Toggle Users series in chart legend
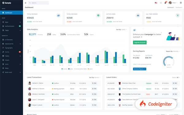The height and width of the screenshot is (115, 184). click(90, 69)
